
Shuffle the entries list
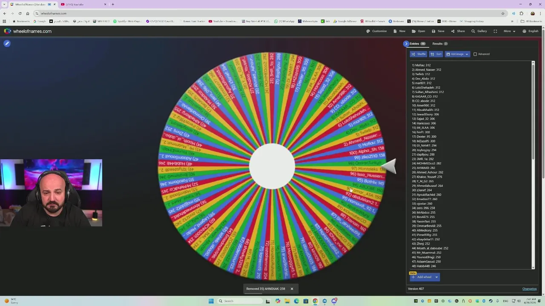[x=419, y=54]
